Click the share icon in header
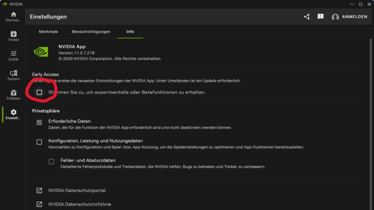Viewport: 374px width, 210px height. [x=307, y=17]
